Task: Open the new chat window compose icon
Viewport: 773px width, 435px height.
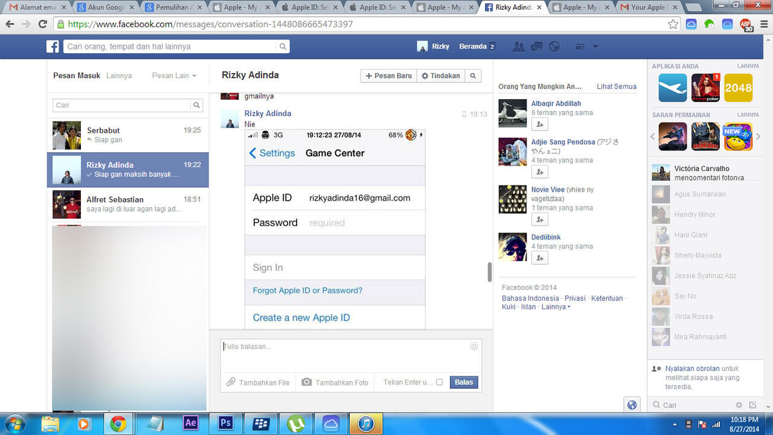Action: 753,405
